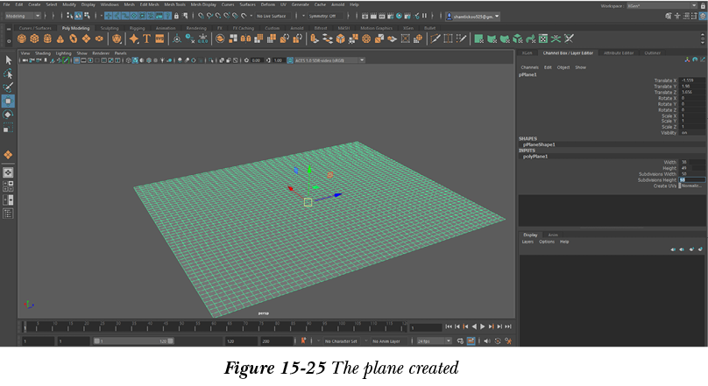Open the Modeling menu set dropdown
This screenshot has width=708, height=386.
pyautogui.click(x=26, y=16)
